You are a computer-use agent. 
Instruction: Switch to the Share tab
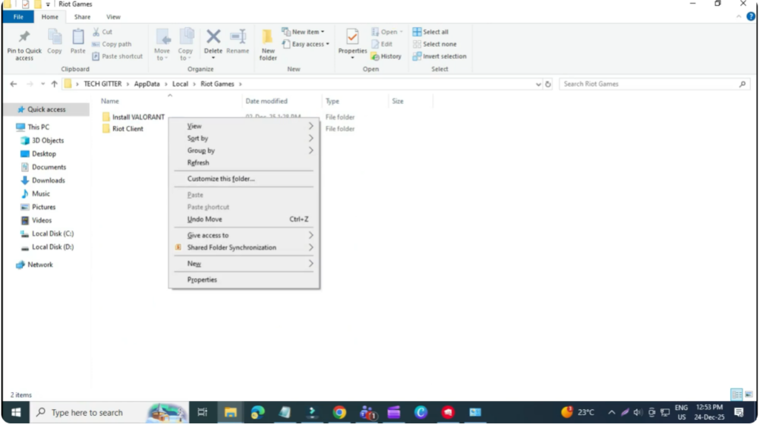point(82,17)
